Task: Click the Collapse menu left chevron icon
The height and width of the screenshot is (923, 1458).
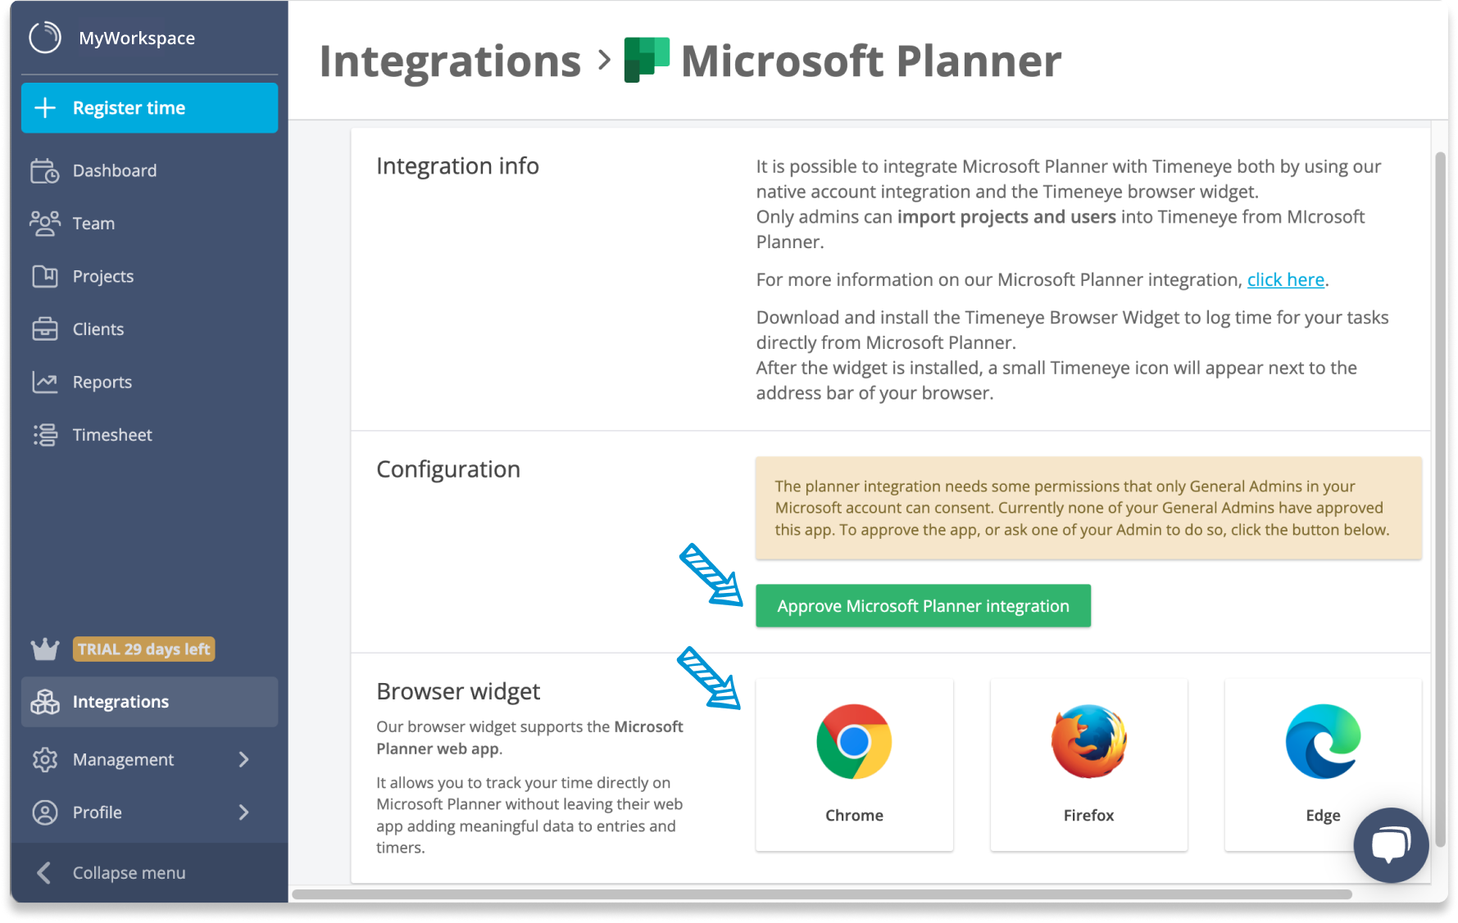Action: 44,873
